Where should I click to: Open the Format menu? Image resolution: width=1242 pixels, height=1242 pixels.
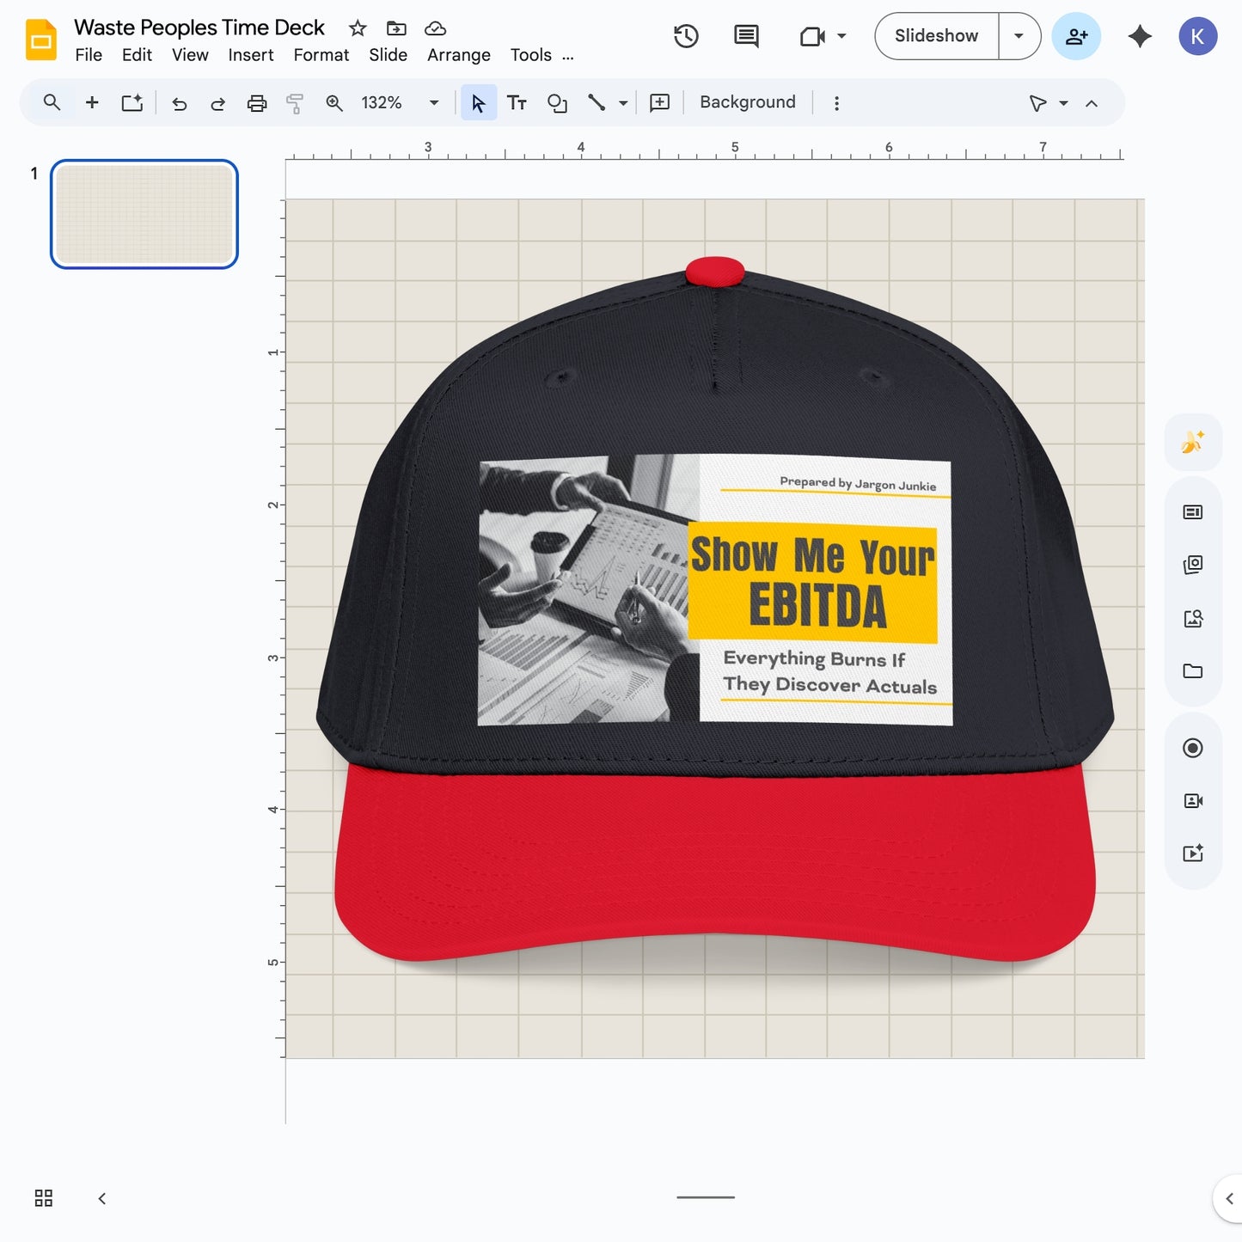click(321, 55)
